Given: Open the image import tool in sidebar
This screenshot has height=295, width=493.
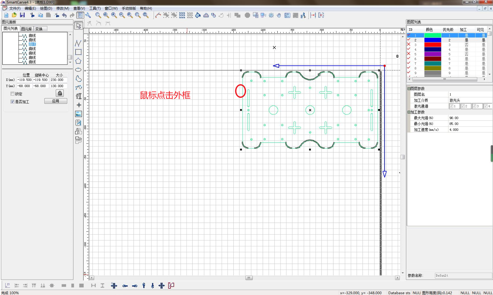Looking at the screenshot, I should pyautogui.click(x=78, y=113).
